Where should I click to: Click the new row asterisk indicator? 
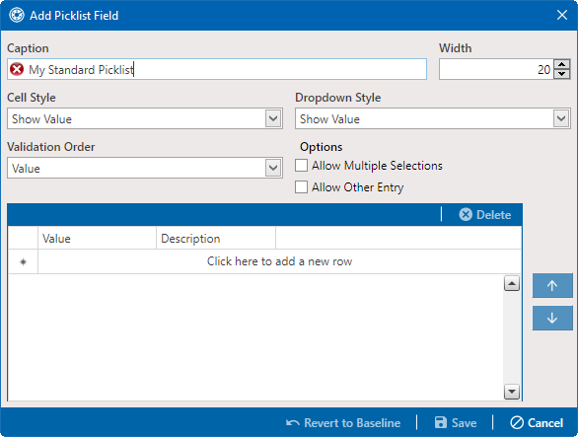(x=24, y=261)
